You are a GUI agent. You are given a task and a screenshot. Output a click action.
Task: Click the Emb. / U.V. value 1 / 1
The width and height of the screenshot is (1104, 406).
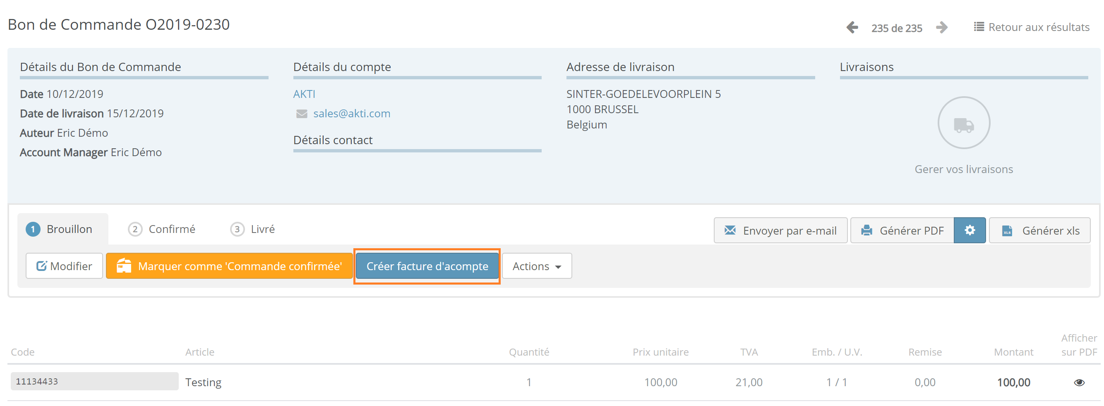(837, 382)
